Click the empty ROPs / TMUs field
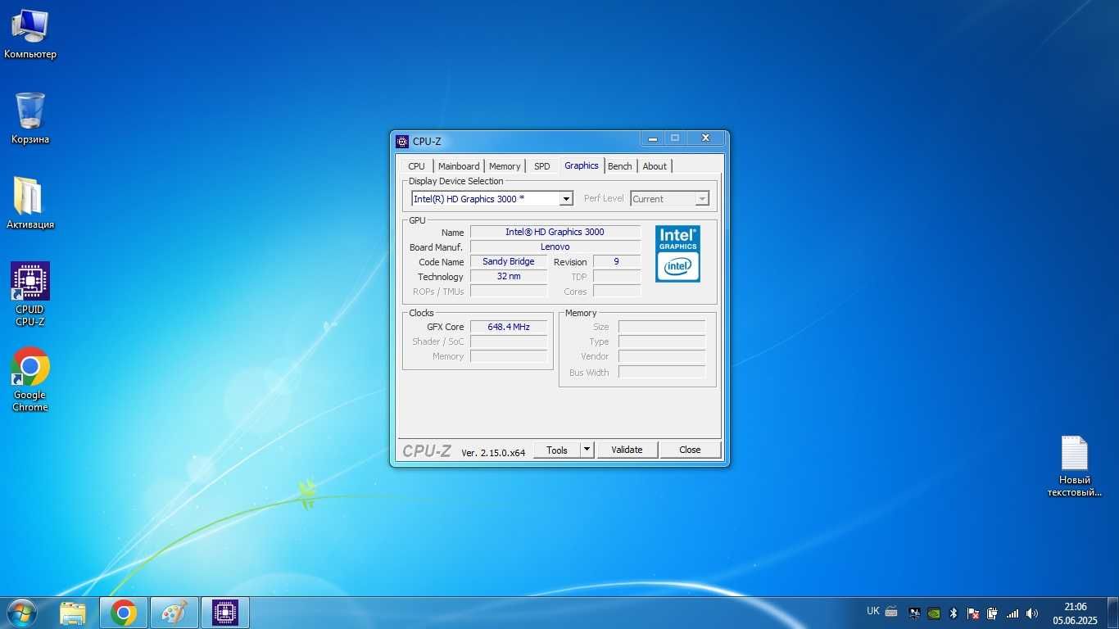The image size is (1119, 629). pyautogui.click(x=509, y=292)
